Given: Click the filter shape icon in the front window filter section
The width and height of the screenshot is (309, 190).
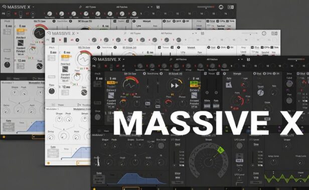Looking at the screenshot, I should coord(229,85).
